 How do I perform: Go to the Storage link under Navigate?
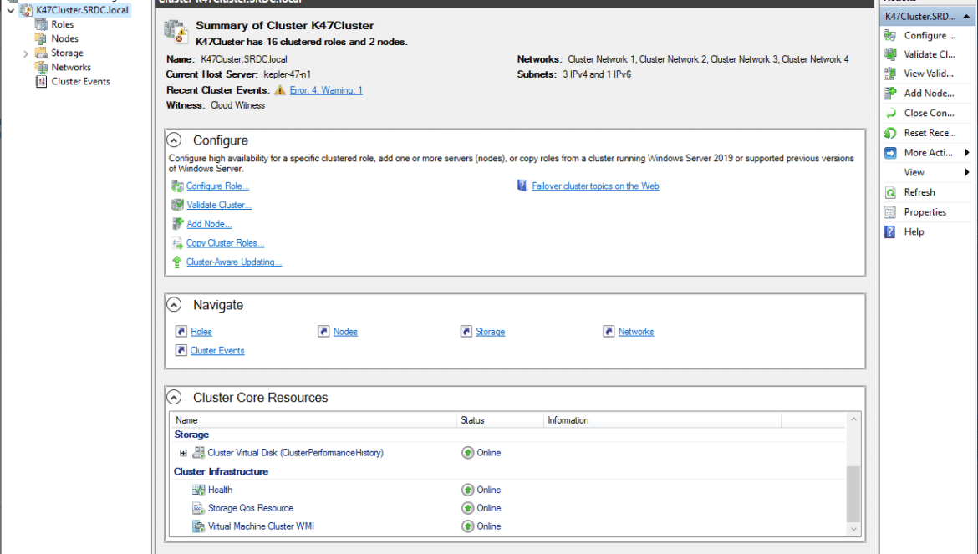click(x=490, y=332)
